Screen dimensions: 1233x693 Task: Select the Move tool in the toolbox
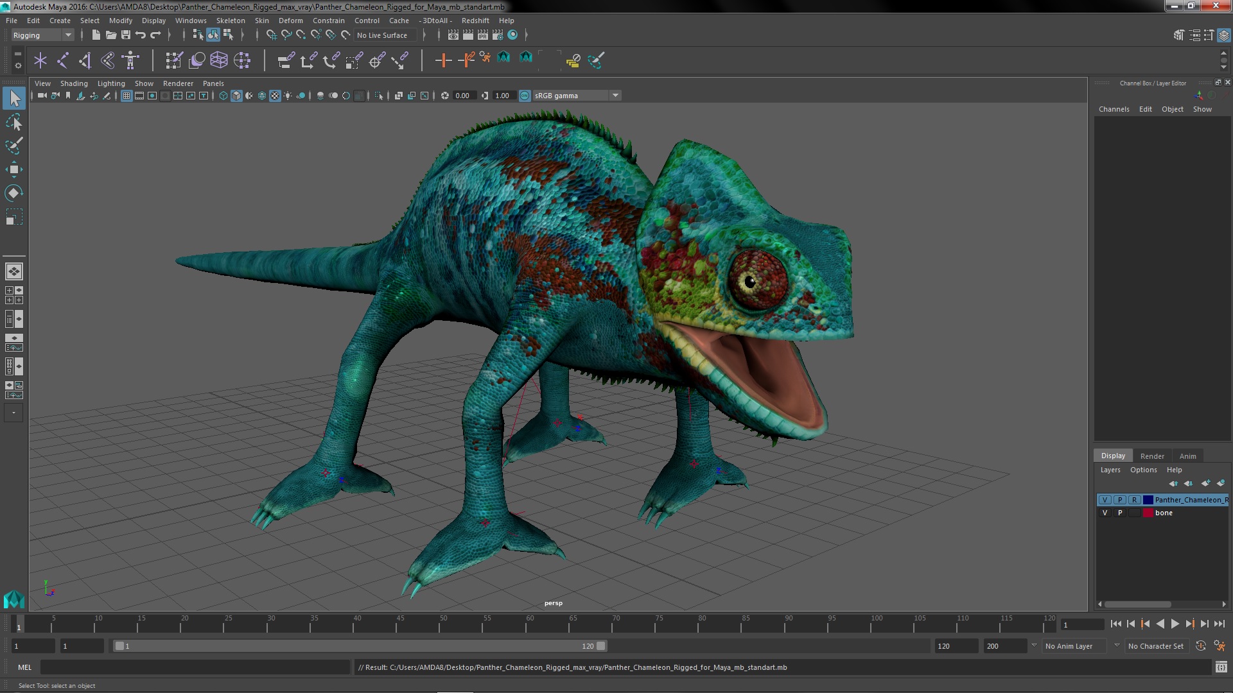pyautogui.click(x=13, y=169)
